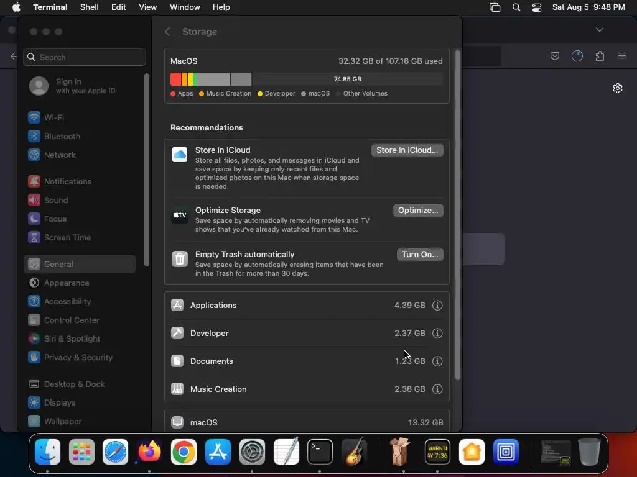Open the Console app in Dock
Screen dimensions: 637x477
(437, 452)
